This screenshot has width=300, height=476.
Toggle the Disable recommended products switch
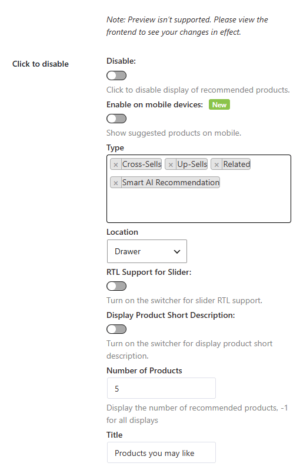(x=116, y=75)
